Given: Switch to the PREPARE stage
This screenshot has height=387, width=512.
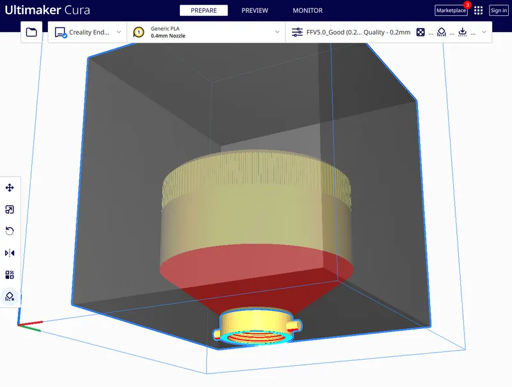Looking at the screenshot, I should (x=204, y=10).
